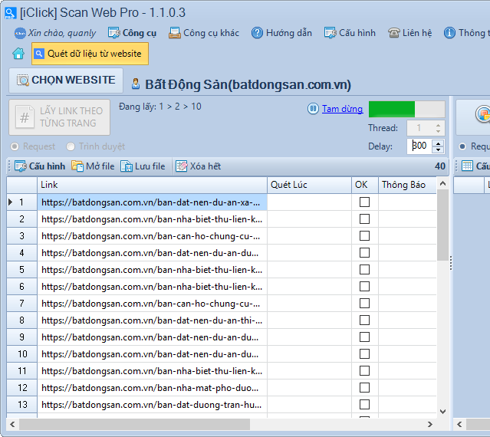The image size is (490, 437).
Task: Select row 8 link ban-dat-nen-du-an-thi
Action: pos(152,320)
